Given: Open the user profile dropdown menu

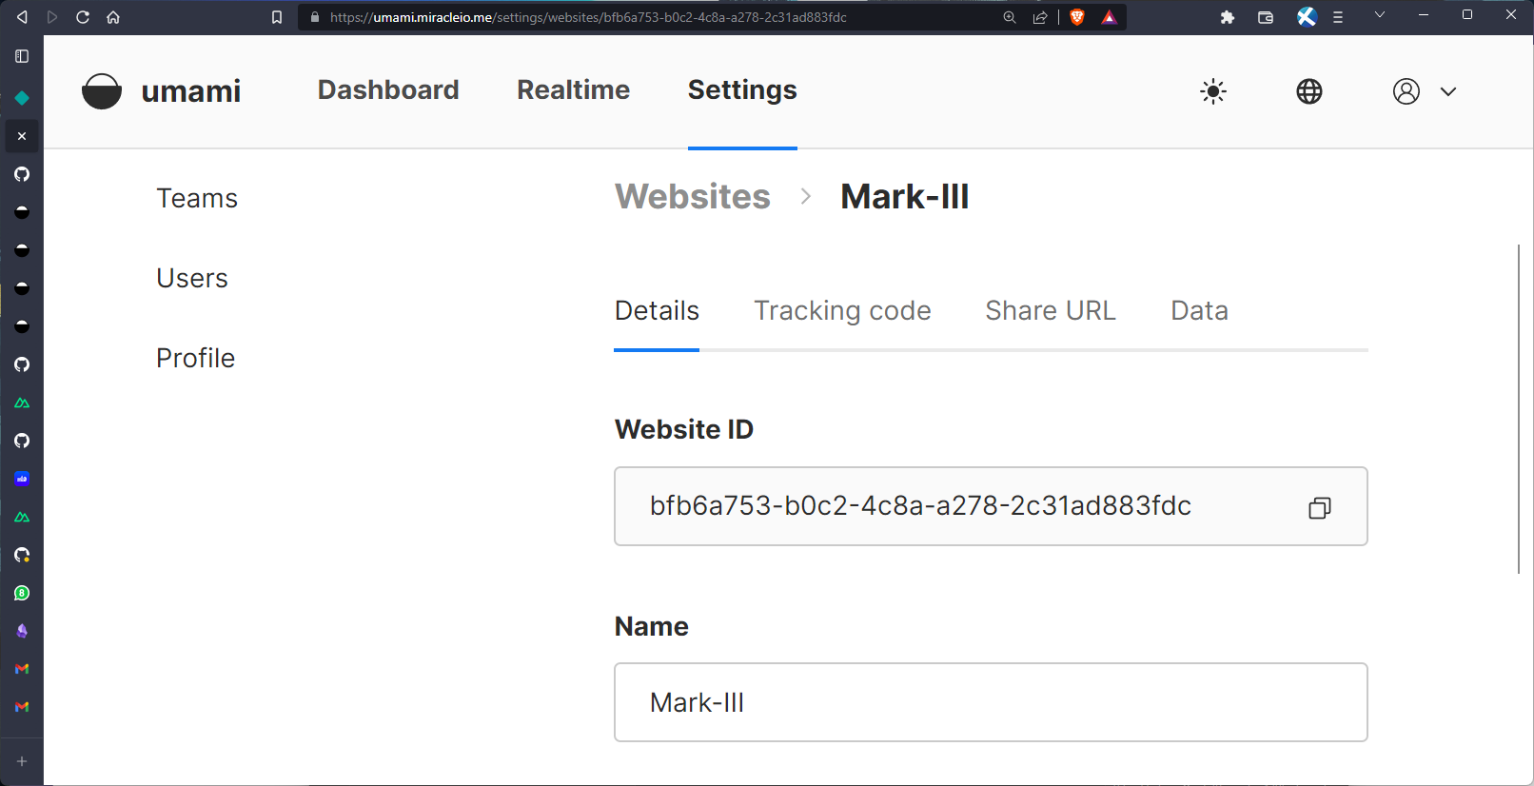Looking at the screenshot, I should pyautogui.click(x=1424, y=91).
